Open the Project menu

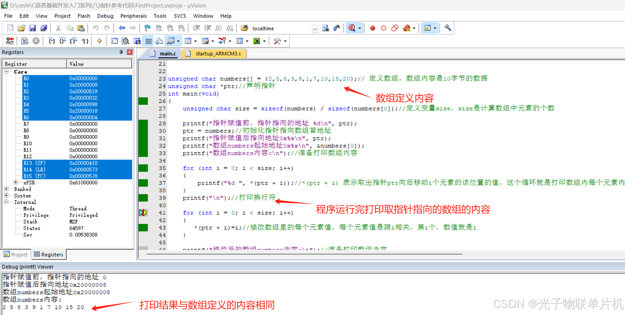[x=62, y=16]
